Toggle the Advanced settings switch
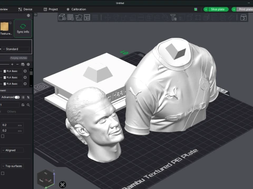This screenshot has height=189, width=253. tap(17, 97)
